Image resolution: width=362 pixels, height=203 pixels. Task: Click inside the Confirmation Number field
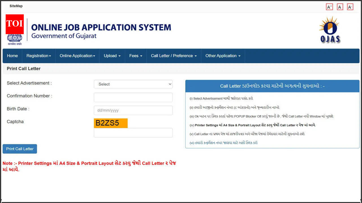point(133,97)
